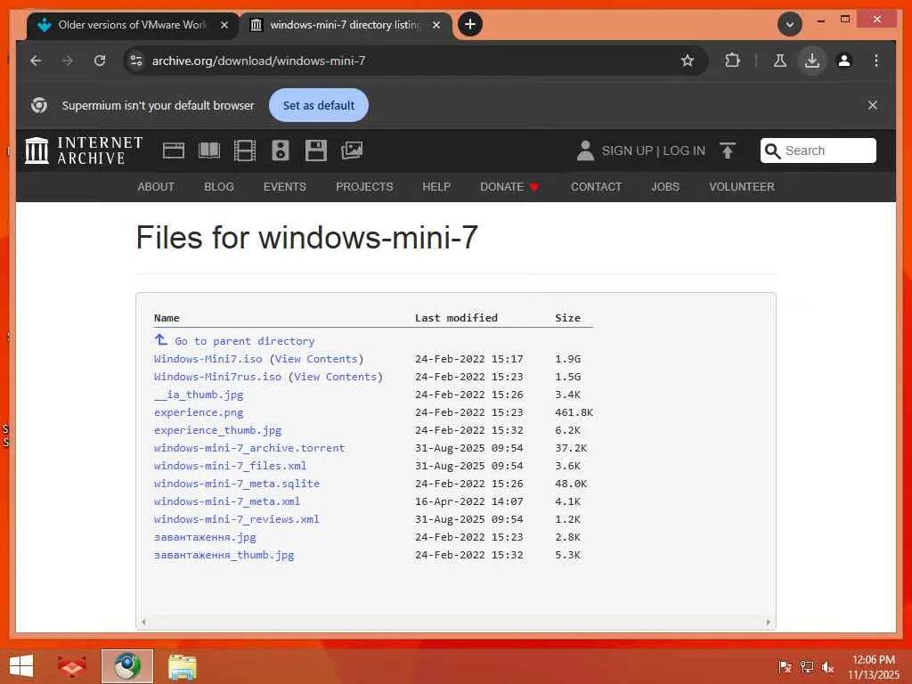Viewport: 912px width, 684px height.
Task: Open the profile avatar icon
Action: tap(844, 61)
